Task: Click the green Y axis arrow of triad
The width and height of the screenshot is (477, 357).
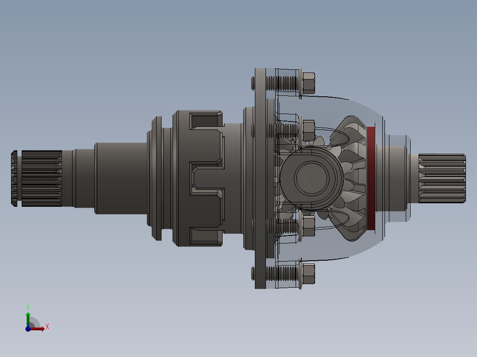Action: [x=28, y=319]
